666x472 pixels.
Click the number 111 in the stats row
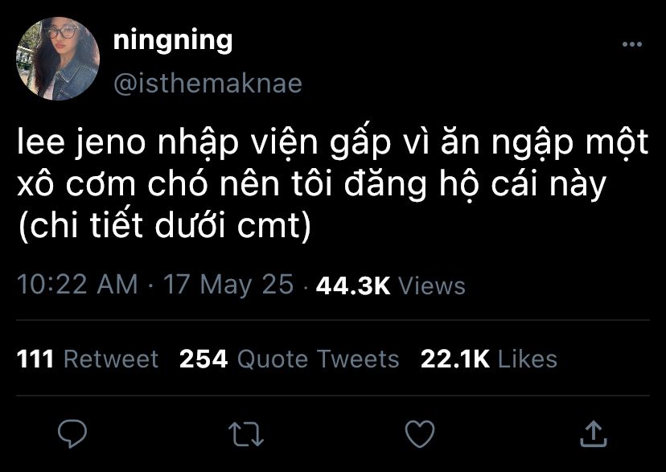[35, 359]
